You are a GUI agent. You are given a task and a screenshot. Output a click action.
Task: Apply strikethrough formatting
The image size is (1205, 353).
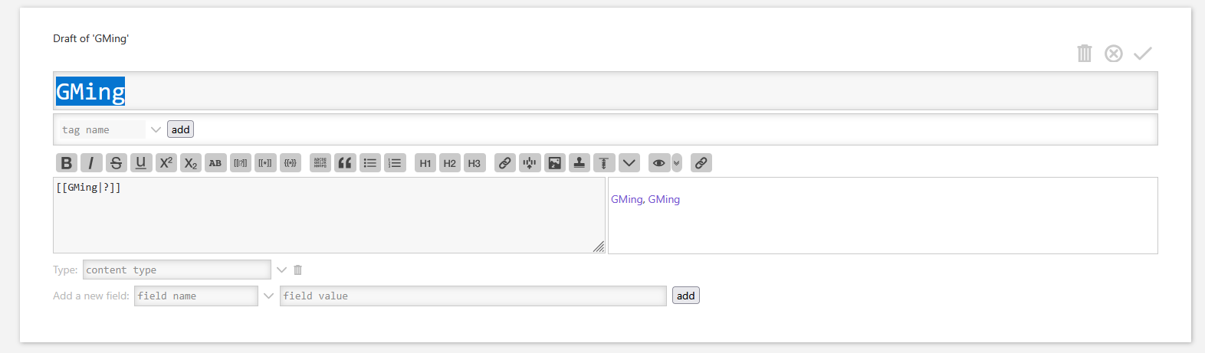pyautogui.click(x=116, y=163)
